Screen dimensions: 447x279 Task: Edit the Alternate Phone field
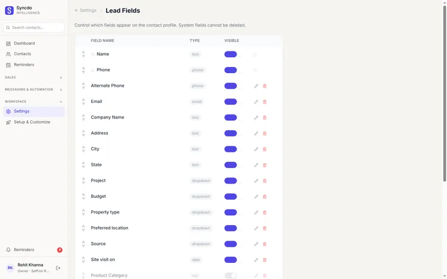click(x=256, y=86)
